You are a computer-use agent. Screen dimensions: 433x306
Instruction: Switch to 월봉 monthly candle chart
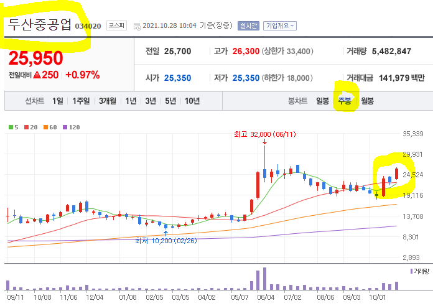point(367,101)
